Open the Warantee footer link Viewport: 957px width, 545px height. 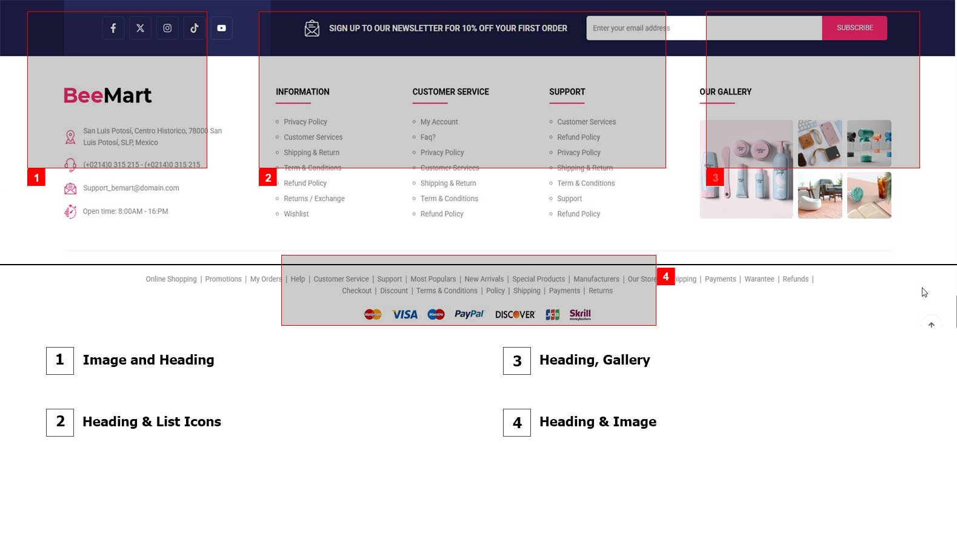(x=759, y=279)
